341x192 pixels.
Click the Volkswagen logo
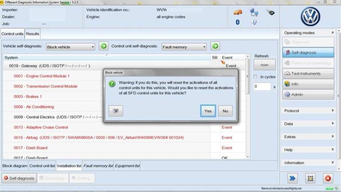310,16
